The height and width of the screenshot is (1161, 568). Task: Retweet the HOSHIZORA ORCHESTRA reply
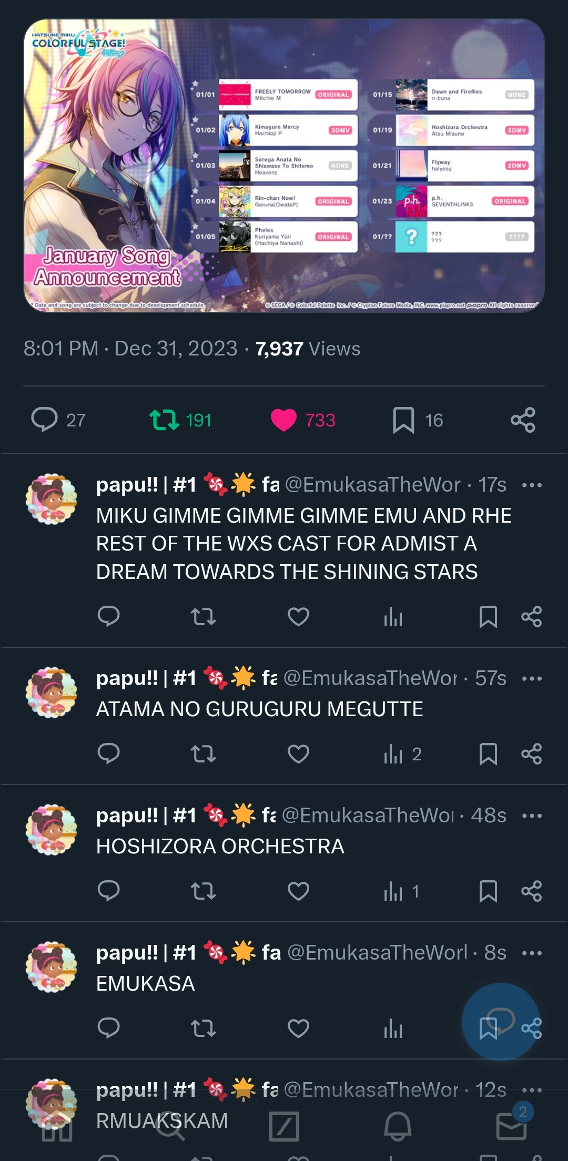point(203,891)
